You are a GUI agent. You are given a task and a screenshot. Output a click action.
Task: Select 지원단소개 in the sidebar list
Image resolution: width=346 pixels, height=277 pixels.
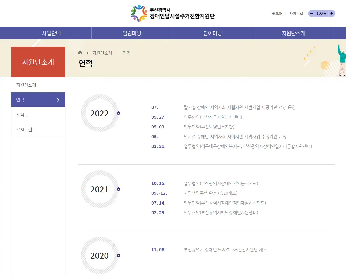38,85
